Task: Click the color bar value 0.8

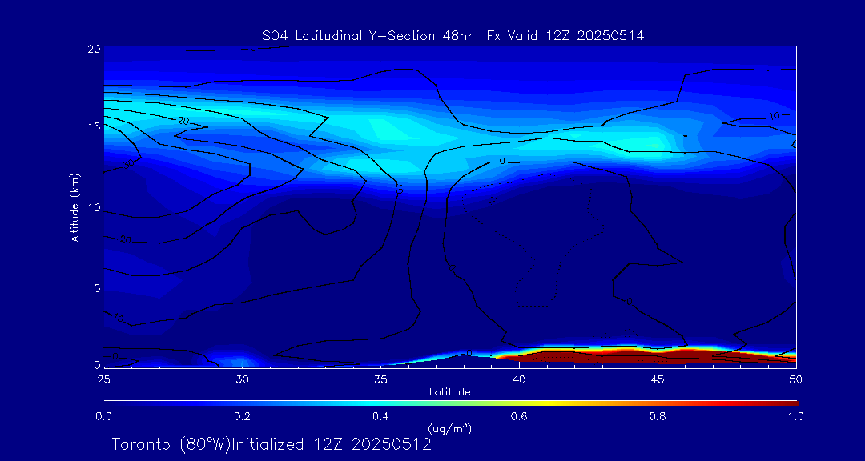Action: pyautogui.click(x=658, y=416)
